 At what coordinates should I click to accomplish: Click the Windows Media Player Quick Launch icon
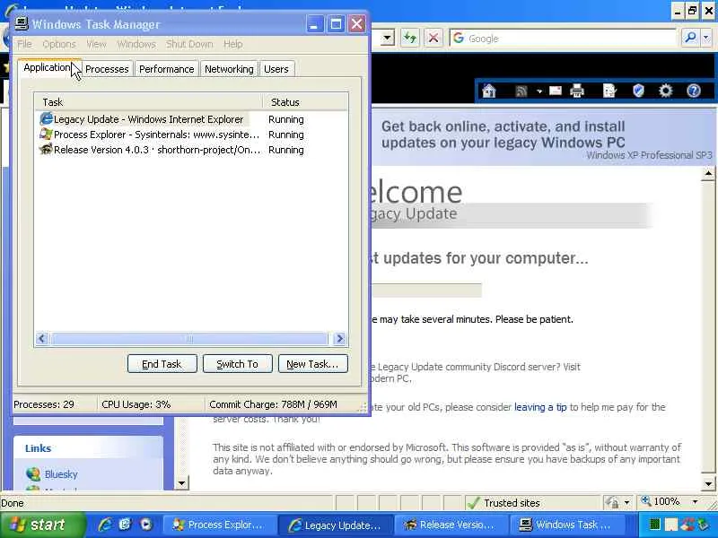tap(145, 525)
